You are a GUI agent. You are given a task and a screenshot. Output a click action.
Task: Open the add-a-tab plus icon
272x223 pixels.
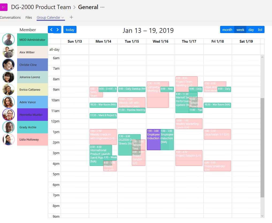71,17
